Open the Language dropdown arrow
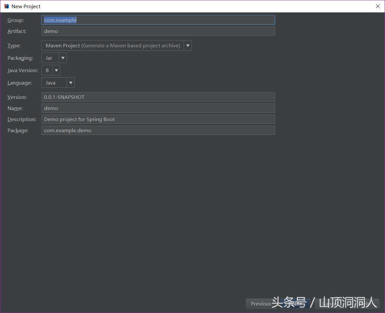The width and height of the screenshot is (385, 313). 71,83
